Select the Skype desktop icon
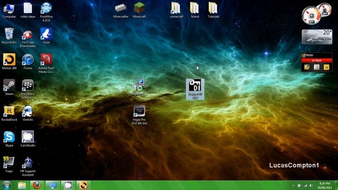 (9, 139)
